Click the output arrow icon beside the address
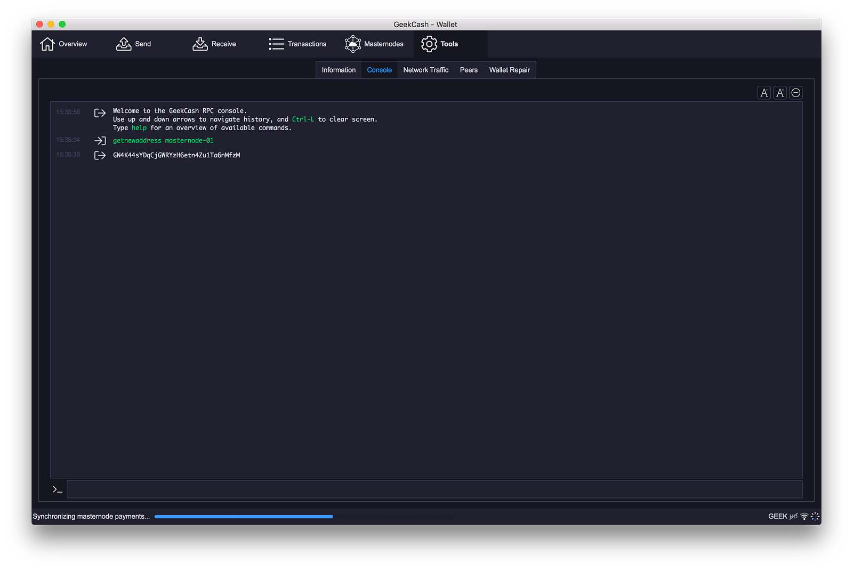This screenshot has width=853, height=570. (x=100, y=156)
